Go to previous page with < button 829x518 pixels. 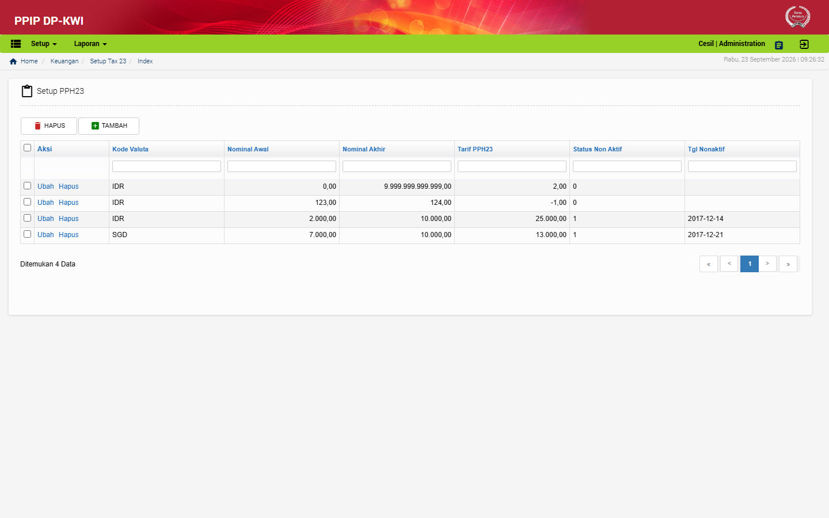point(729,264)
